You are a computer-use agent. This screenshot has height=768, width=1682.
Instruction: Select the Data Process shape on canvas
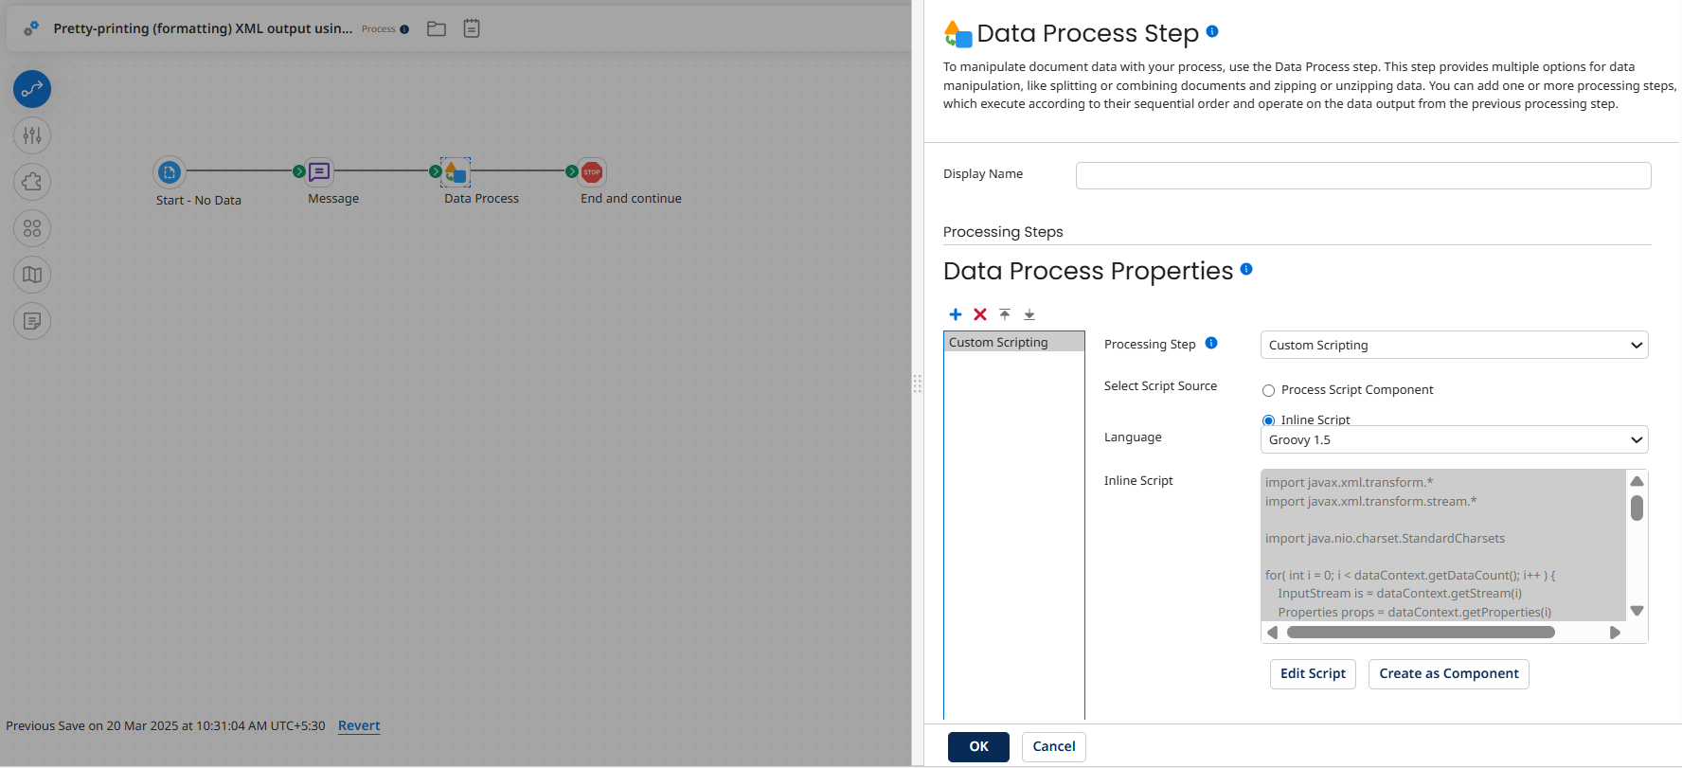tap(456, 172)
